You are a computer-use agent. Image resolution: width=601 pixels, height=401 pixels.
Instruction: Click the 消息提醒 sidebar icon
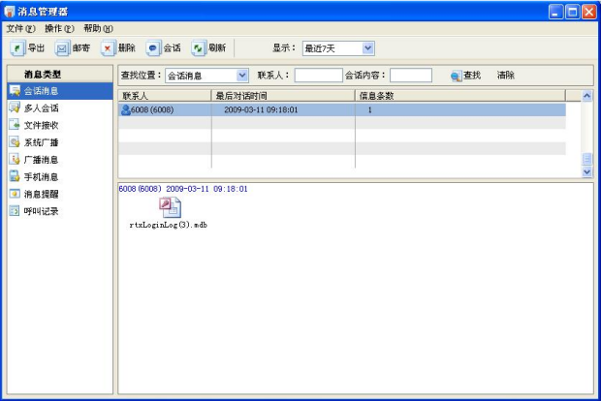[x=15, y=194]
